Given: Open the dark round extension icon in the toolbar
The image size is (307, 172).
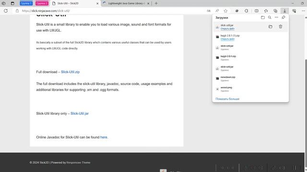Looking at the screenshot, I should pyautogui.click(x=237, y=11).
